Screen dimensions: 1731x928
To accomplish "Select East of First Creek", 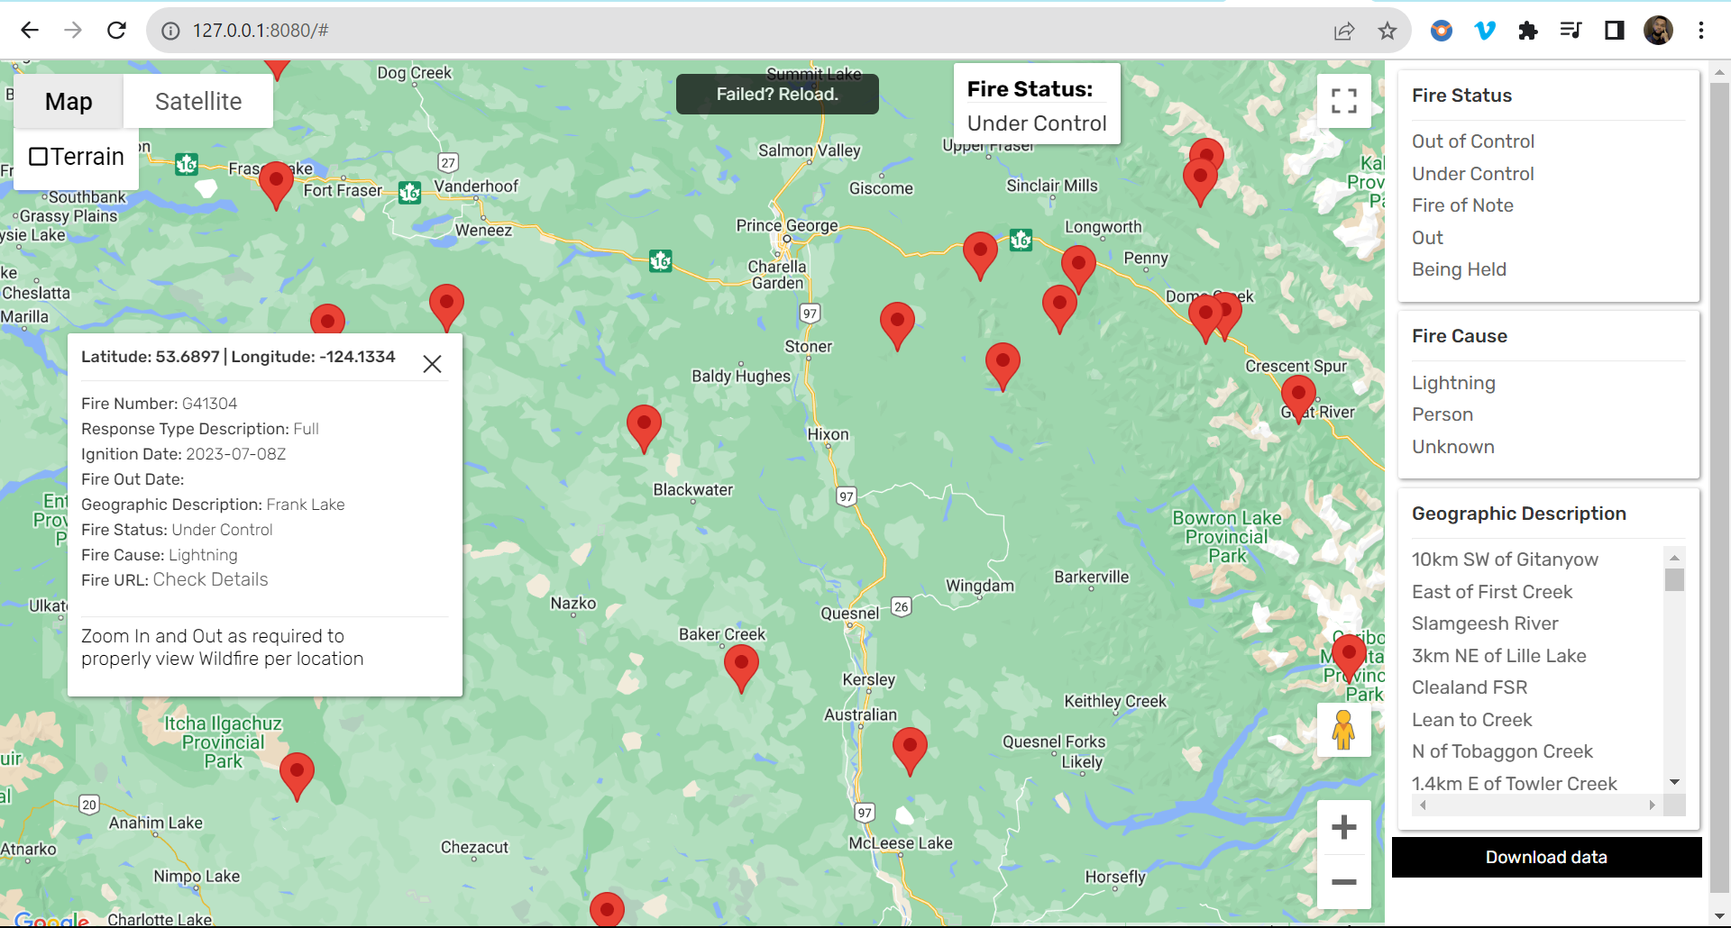I will point(1492,592).
